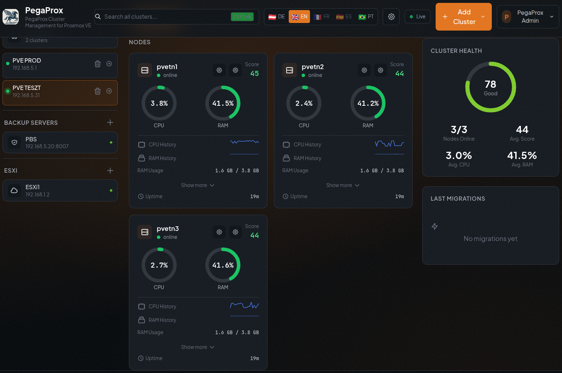Toggle the Live update indicator
Image resolution: width=562 pixels, height=373 pixels.
(x=418, y=17)
